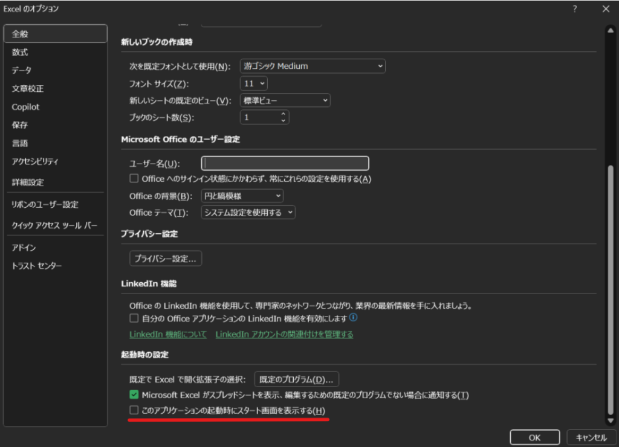Open the Office background 円と縞模様 dropdown
The height and width of the screenshot is (447, 619).
[x=242, y=196]
